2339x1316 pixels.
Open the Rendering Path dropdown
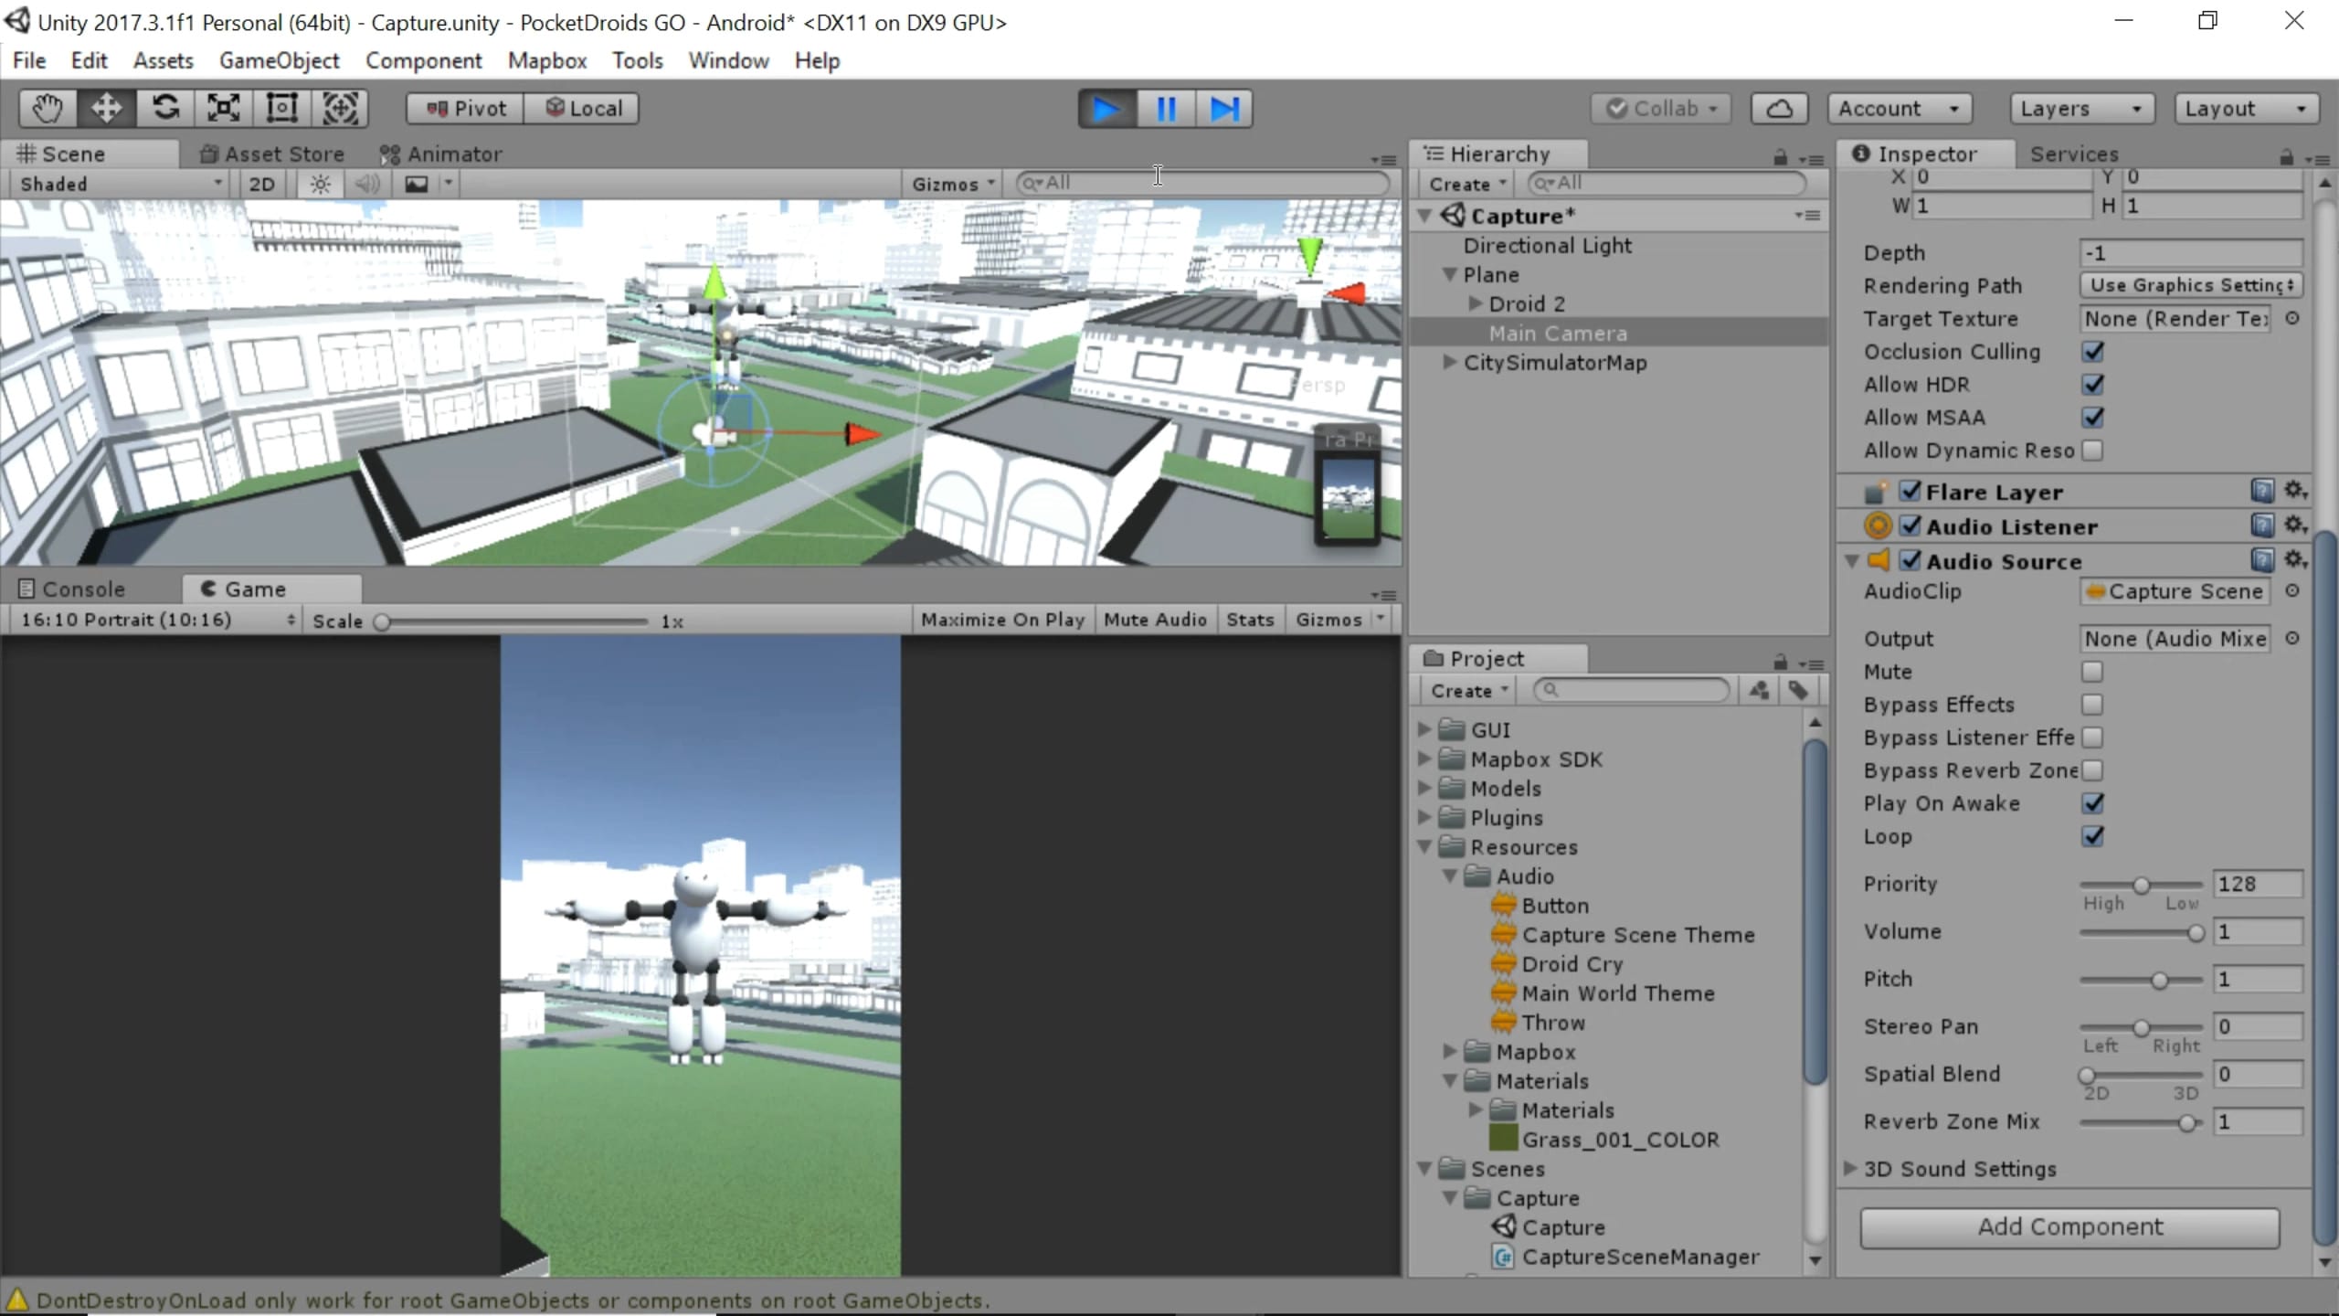[2191, 285]
